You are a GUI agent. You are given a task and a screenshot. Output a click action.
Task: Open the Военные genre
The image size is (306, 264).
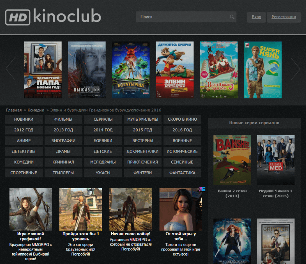[182, 141]
